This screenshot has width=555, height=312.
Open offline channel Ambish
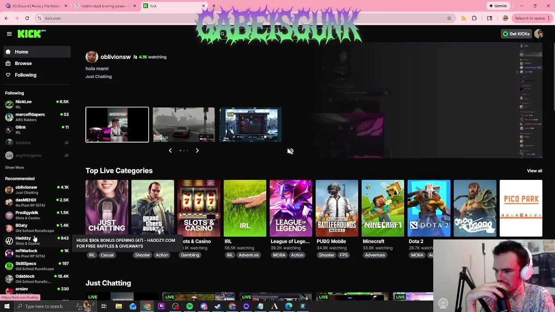(37, 143)
